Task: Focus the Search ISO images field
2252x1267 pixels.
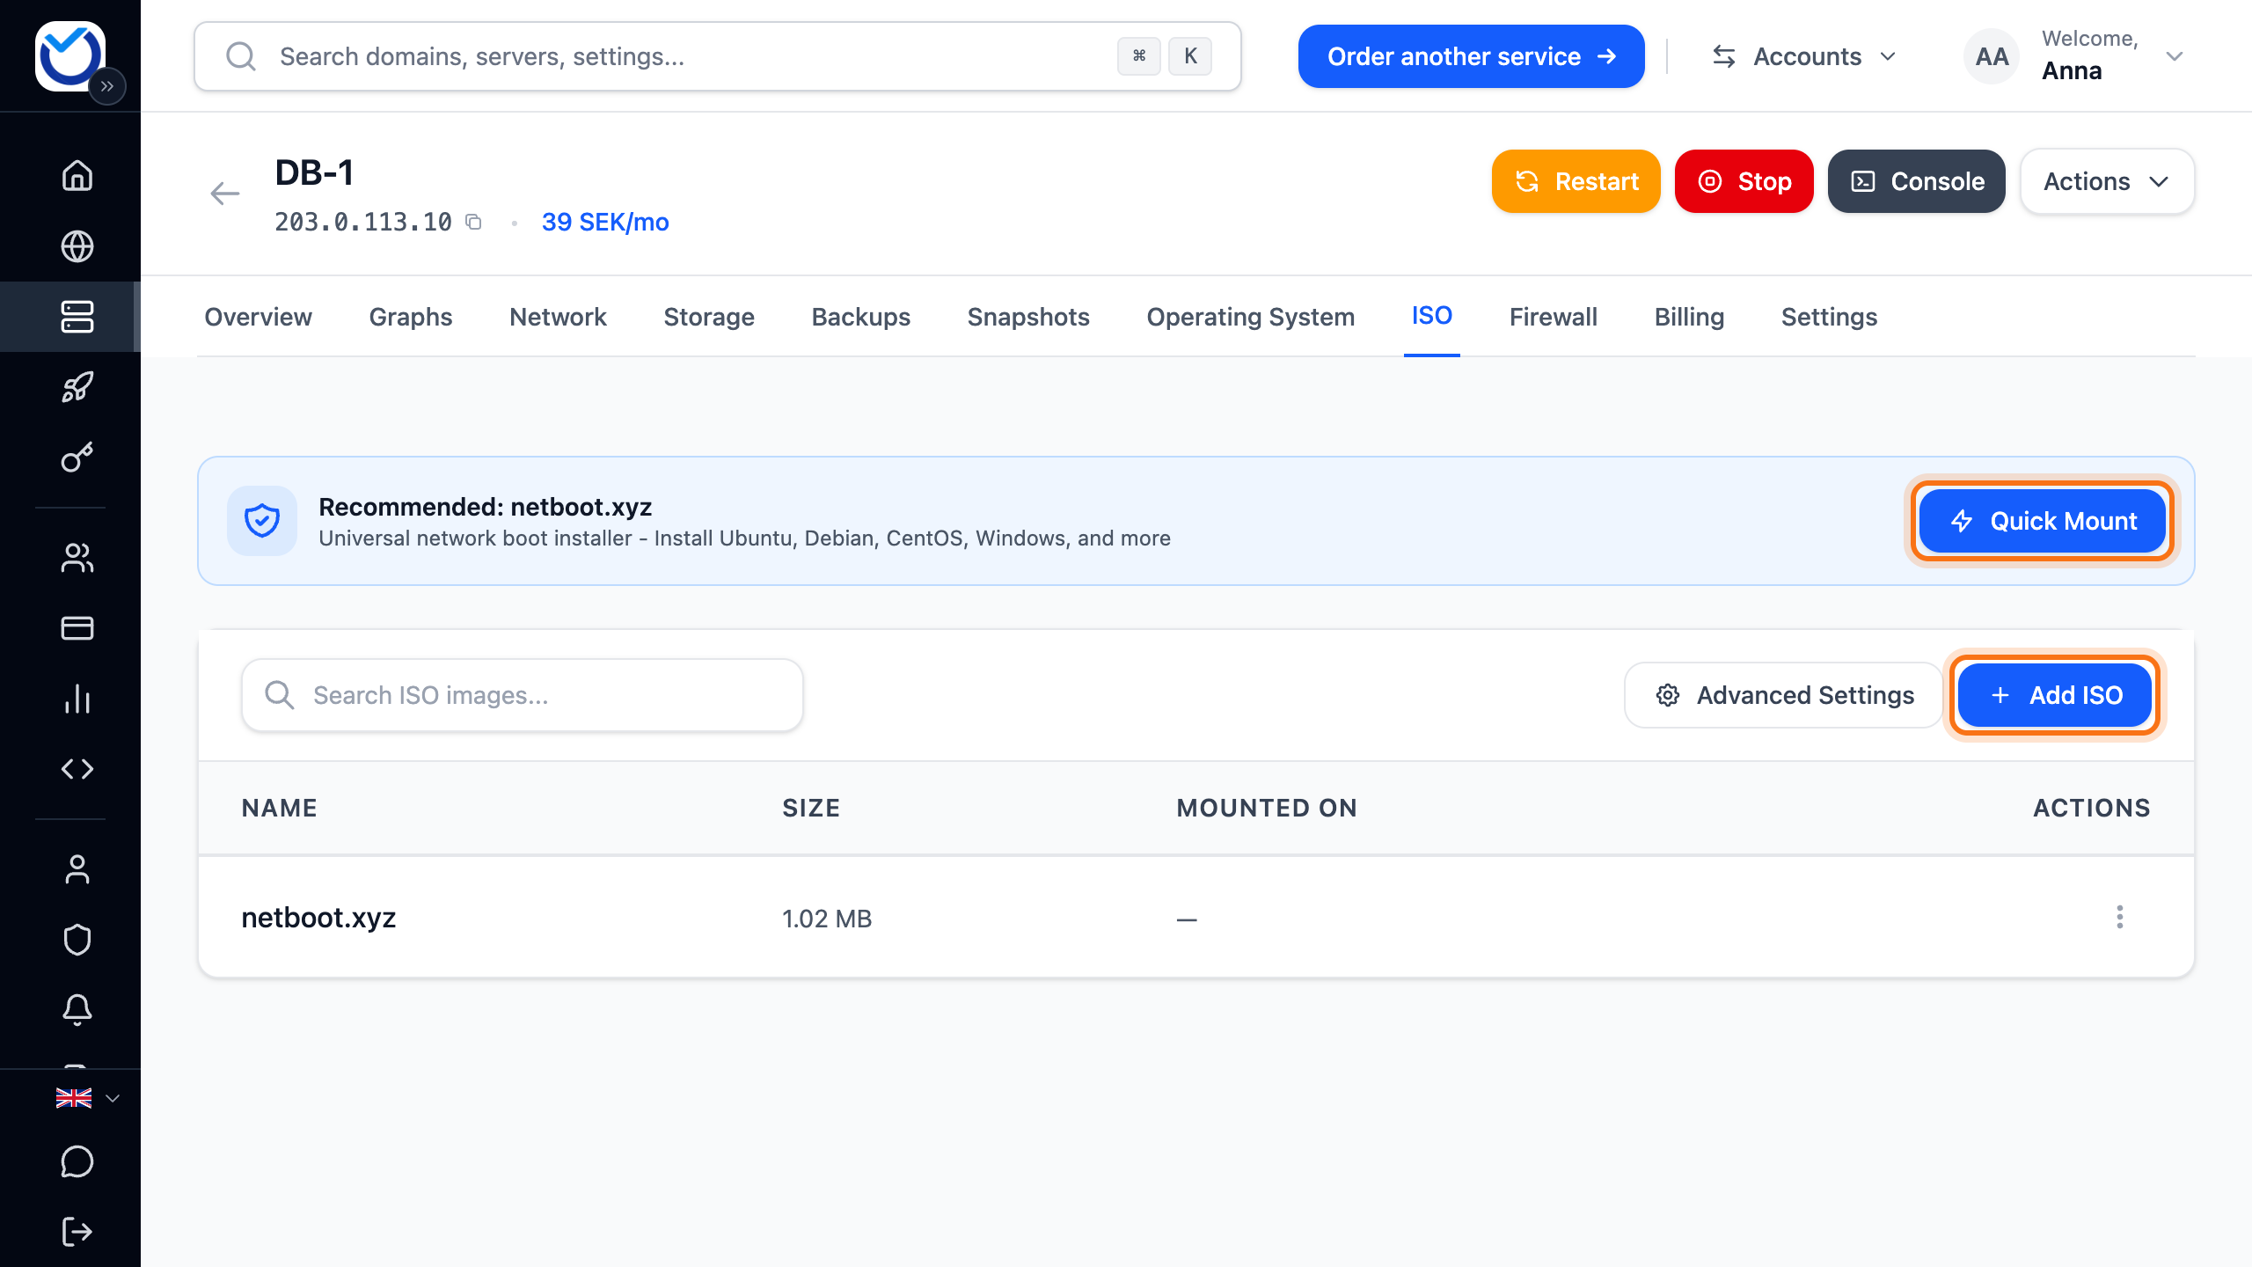Action: (x=523, y=695)
